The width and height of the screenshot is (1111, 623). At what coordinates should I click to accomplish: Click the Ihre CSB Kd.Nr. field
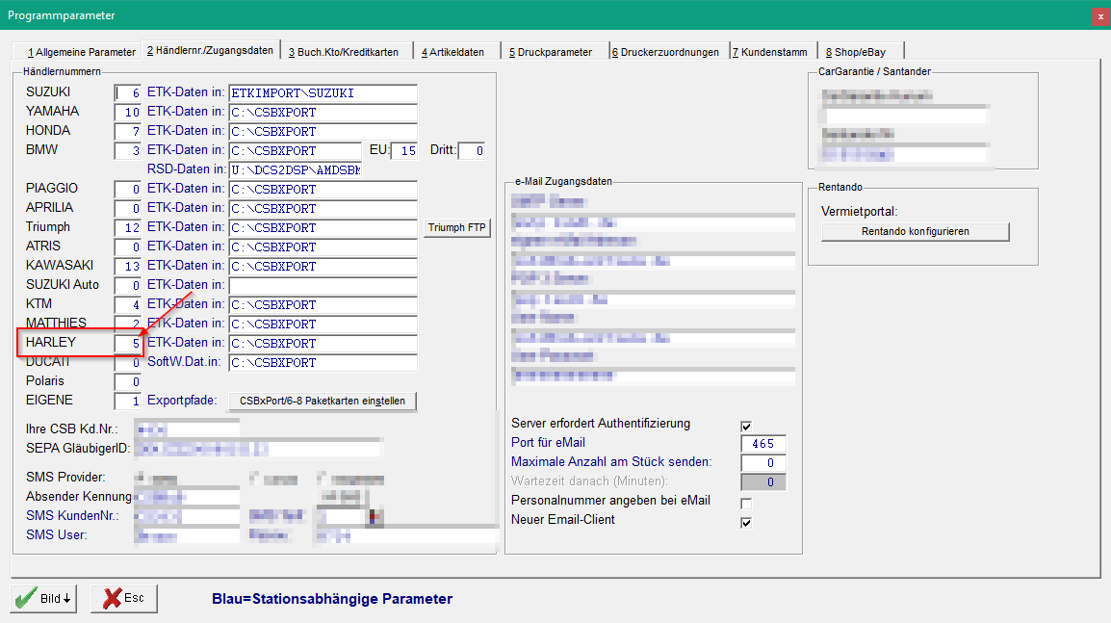[x=187, y=429]
